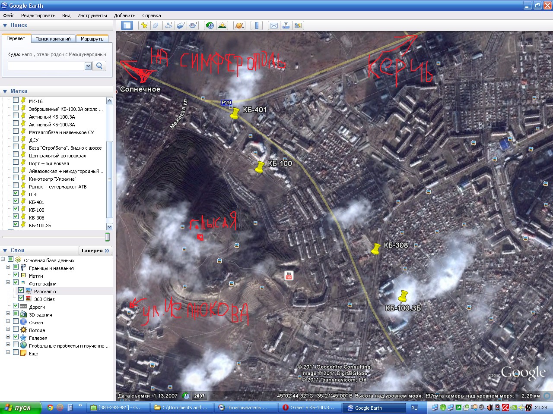Click the Add Image Overlay toolbar icon
Viewport: 553px width, 414px height.
[181, 25]
